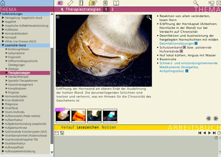Open Schmerz- und entzündungshemmende Medikamente link
Viewport: 221px width, 157px height.
[x=189, y=67]
